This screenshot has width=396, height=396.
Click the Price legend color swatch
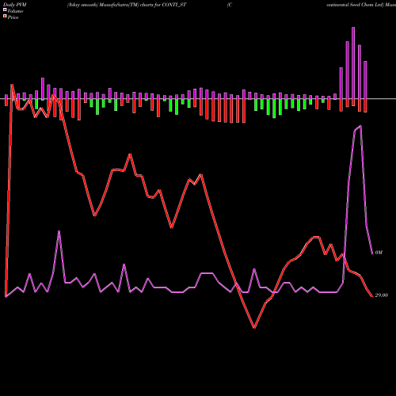[5, 17]
